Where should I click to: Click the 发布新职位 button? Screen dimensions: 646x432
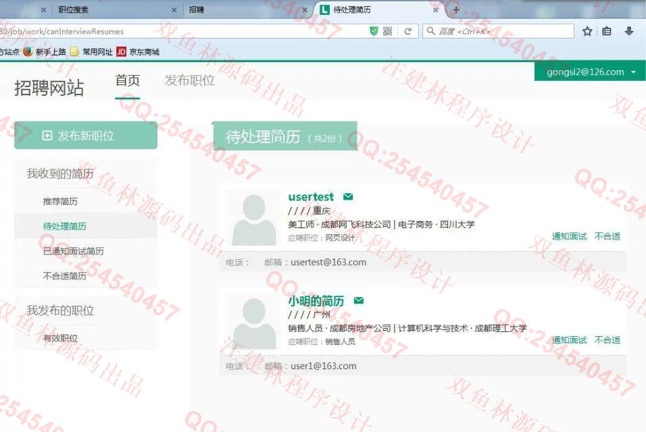tap(86, 136)
